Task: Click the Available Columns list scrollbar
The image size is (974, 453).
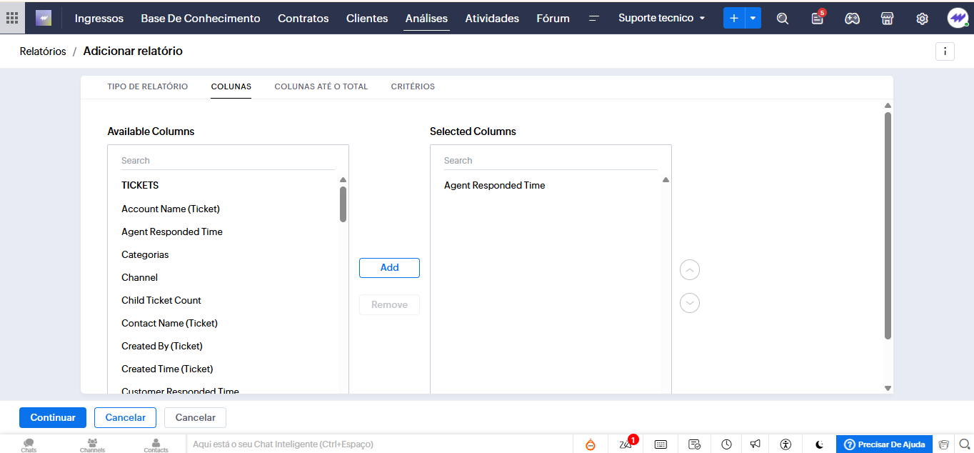Action: coord(343,204)
